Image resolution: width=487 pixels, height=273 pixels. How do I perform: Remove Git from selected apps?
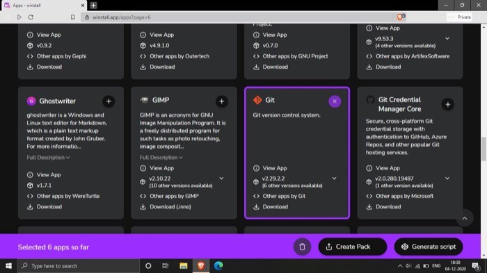[335, 101]
